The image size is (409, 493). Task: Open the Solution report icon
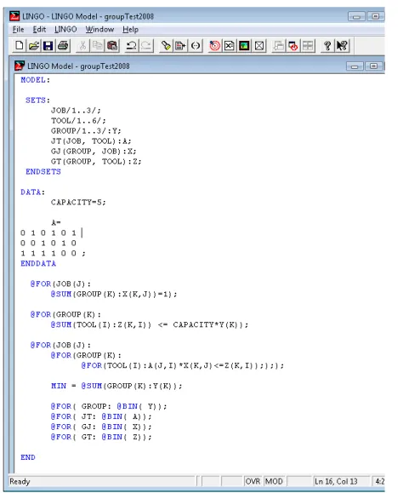click(230, 46)
